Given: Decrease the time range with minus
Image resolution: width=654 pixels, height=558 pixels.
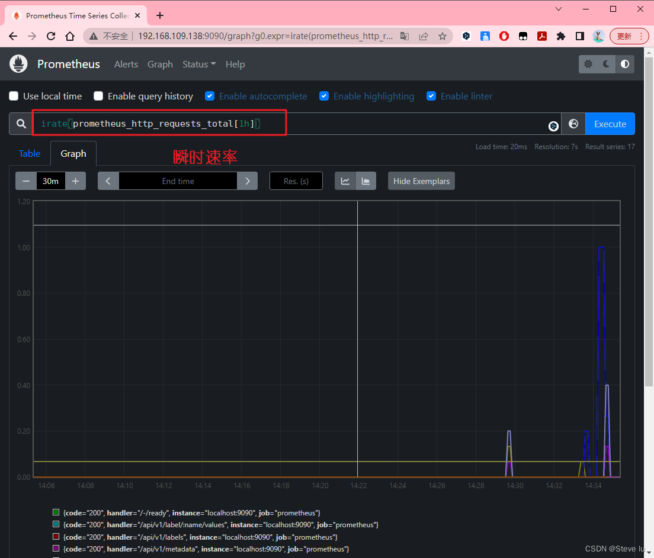Looking at the screenshot, I should pyautogui.click(x=26, y=181).
